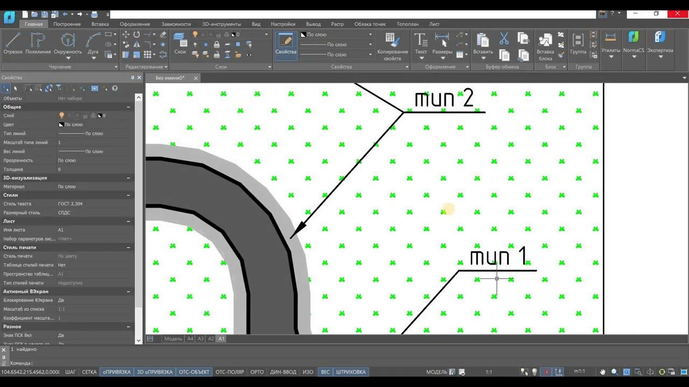Click the zoom magnifier icon in status bar
Image resolution: width=689 pixels, height=387 pixels.
click(615, 372)
